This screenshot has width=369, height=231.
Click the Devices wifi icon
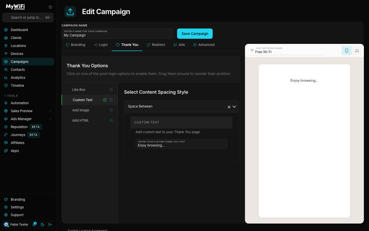(6, 54)
